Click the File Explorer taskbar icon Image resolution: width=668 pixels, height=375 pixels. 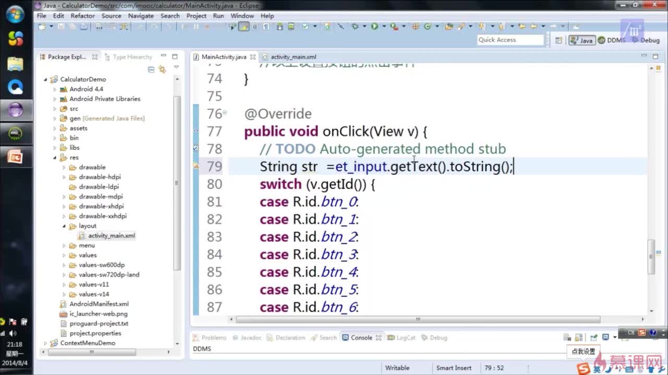tap(15, 63)
